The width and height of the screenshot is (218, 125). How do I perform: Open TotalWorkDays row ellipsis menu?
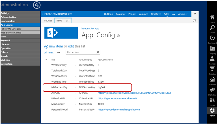tap(75, 71)
